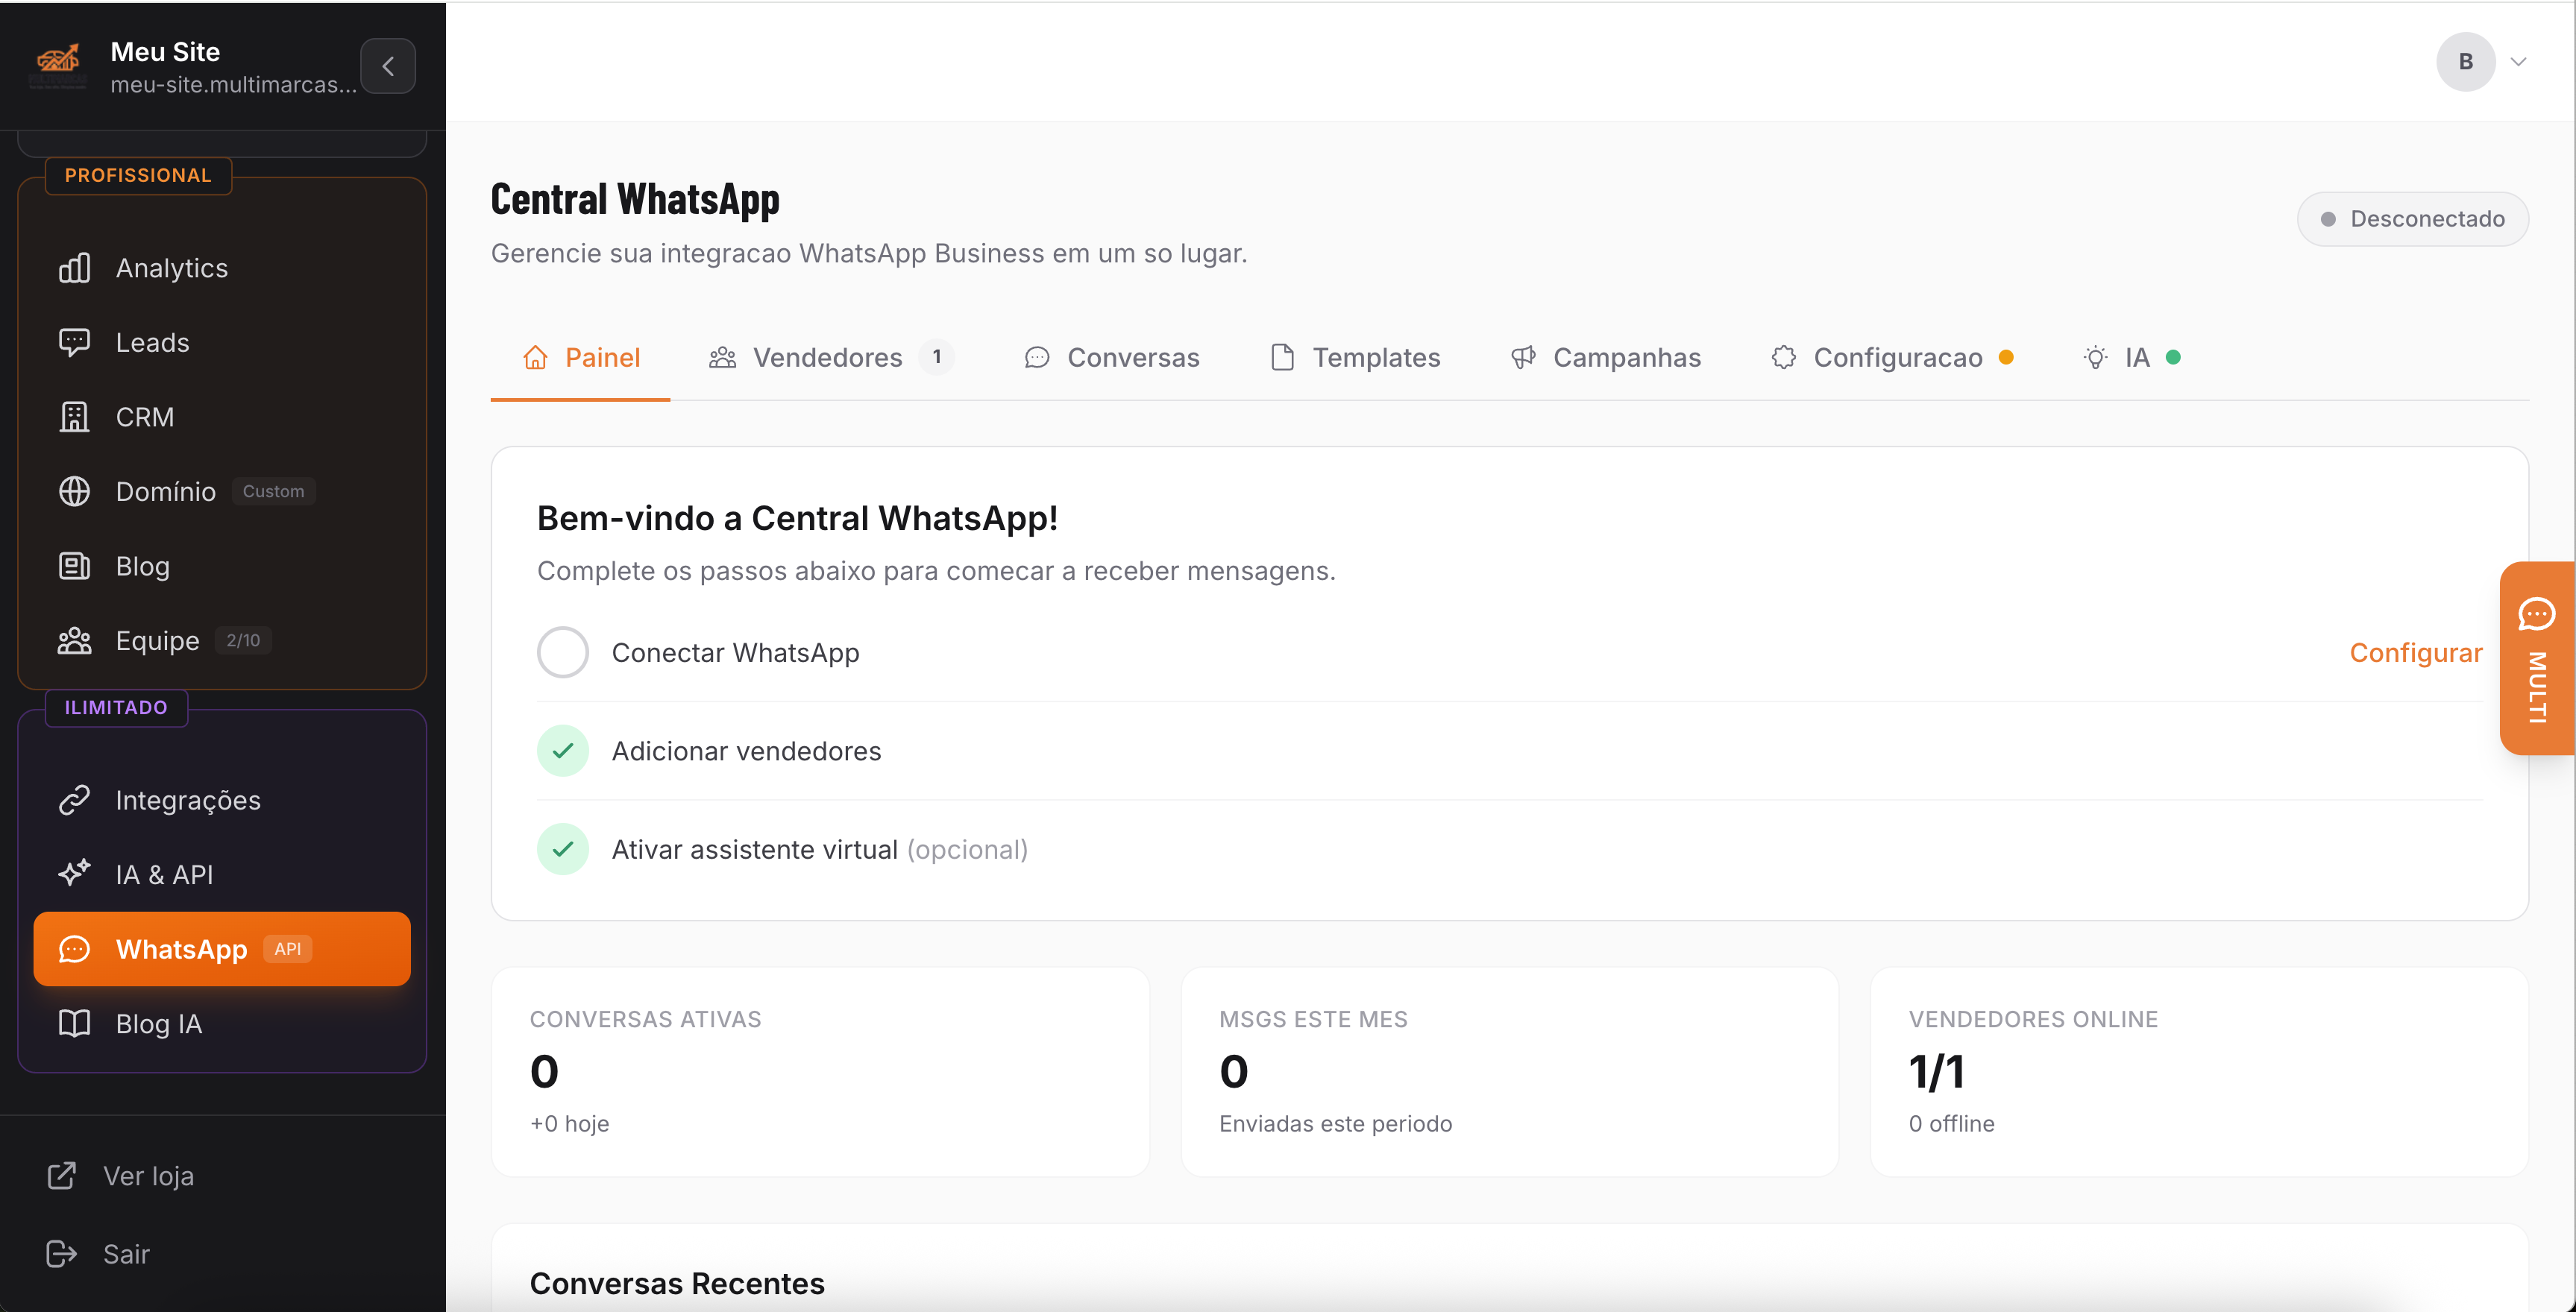Click the empty Conectar WhatsApp step circle
Viewport: 2576px width, 1312px height.
[563, 652]
